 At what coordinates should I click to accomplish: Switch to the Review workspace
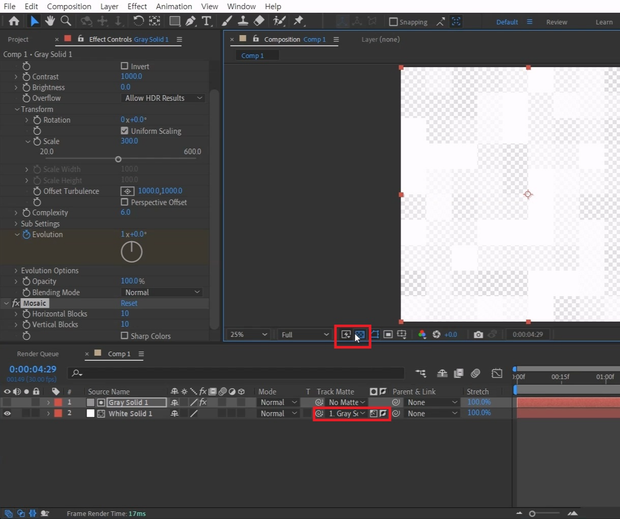point(556,22)
